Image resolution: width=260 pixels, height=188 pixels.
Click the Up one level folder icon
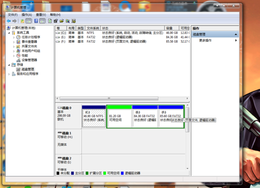coord(23,21)
